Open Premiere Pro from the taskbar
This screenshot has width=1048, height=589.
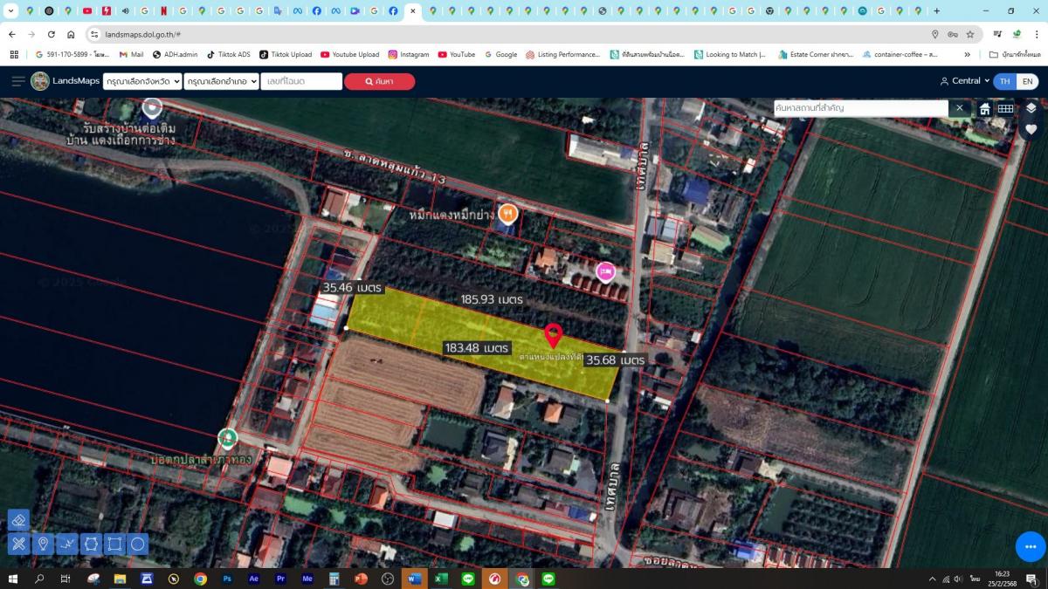point(280,579)
